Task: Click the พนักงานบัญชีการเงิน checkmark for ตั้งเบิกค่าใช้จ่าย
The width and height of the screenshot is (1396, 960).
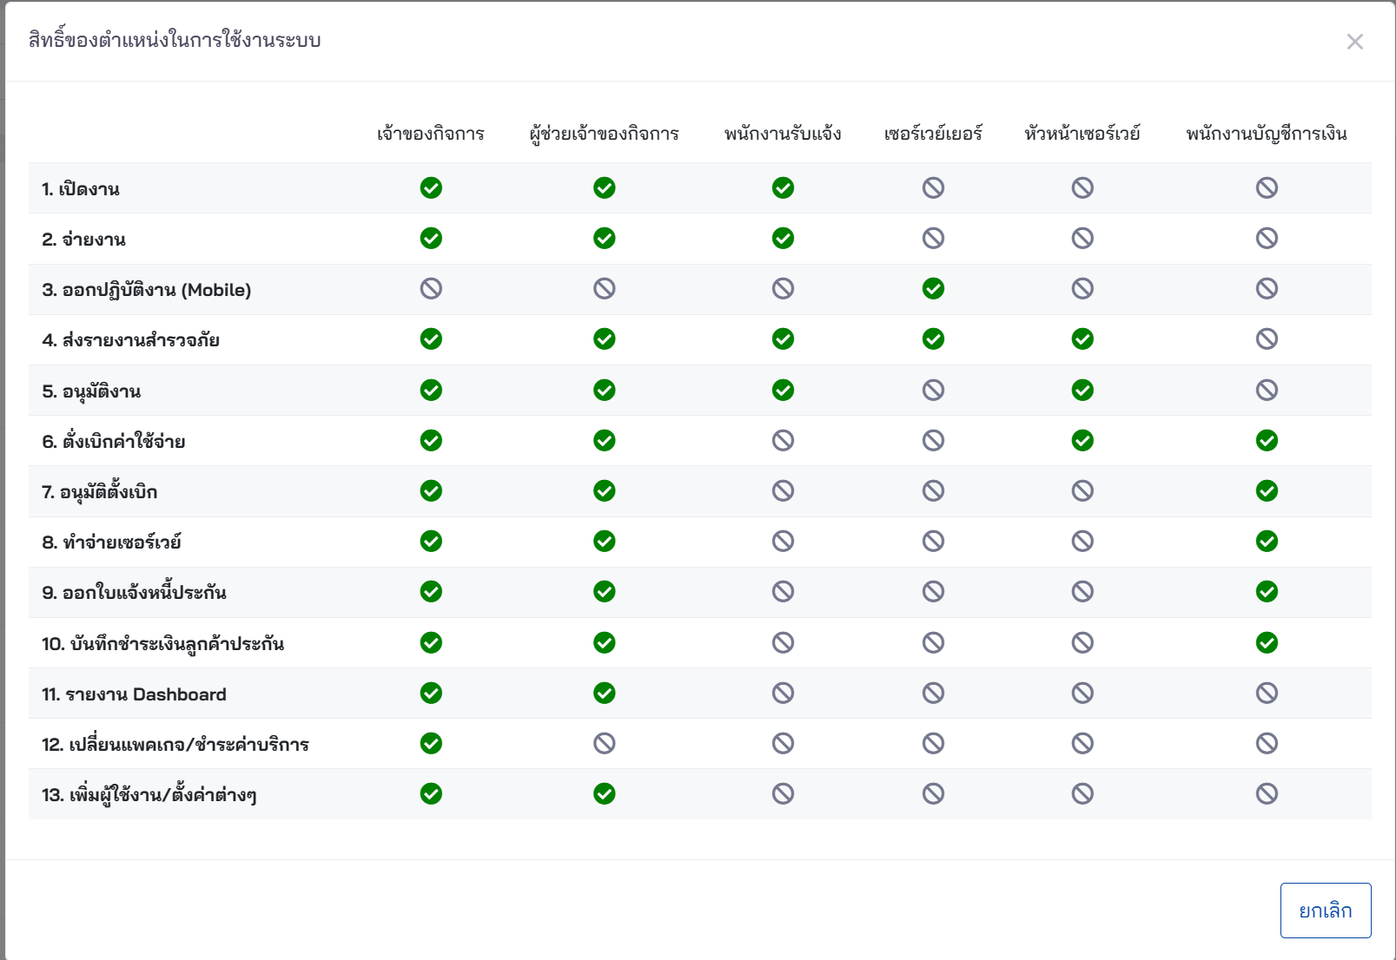Action: [x=1267, y=441]
